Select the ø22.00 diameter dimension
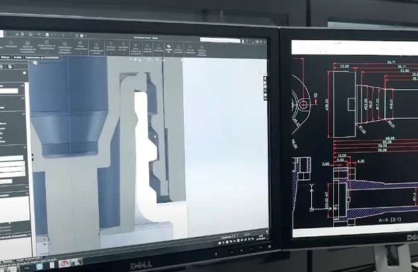Image resolution: width=418 pixels, height=272 pixels. (x=366, y=103)
